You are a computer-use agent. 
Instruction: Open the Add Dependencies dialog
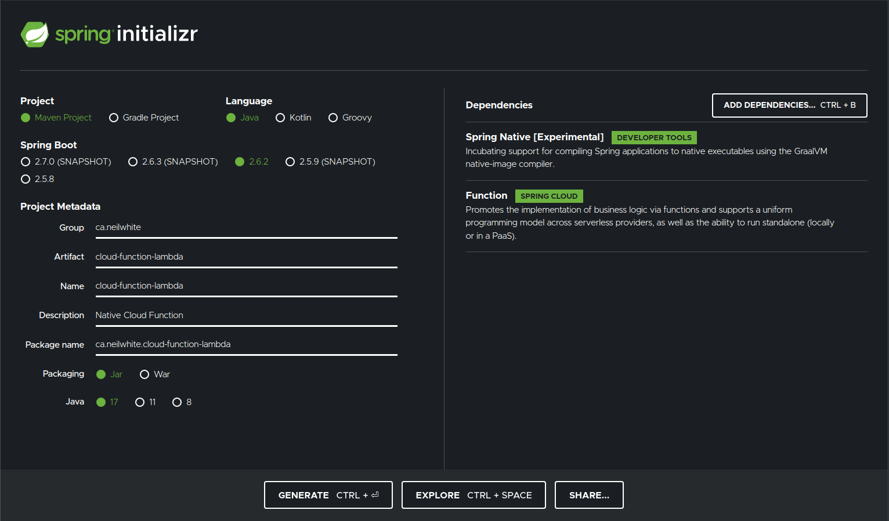coord(789,105)
